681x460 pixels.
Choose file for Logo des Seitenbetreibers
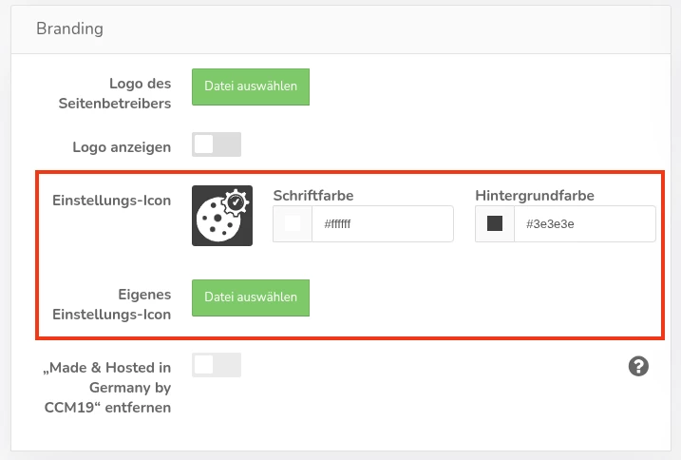click(251, 86)
